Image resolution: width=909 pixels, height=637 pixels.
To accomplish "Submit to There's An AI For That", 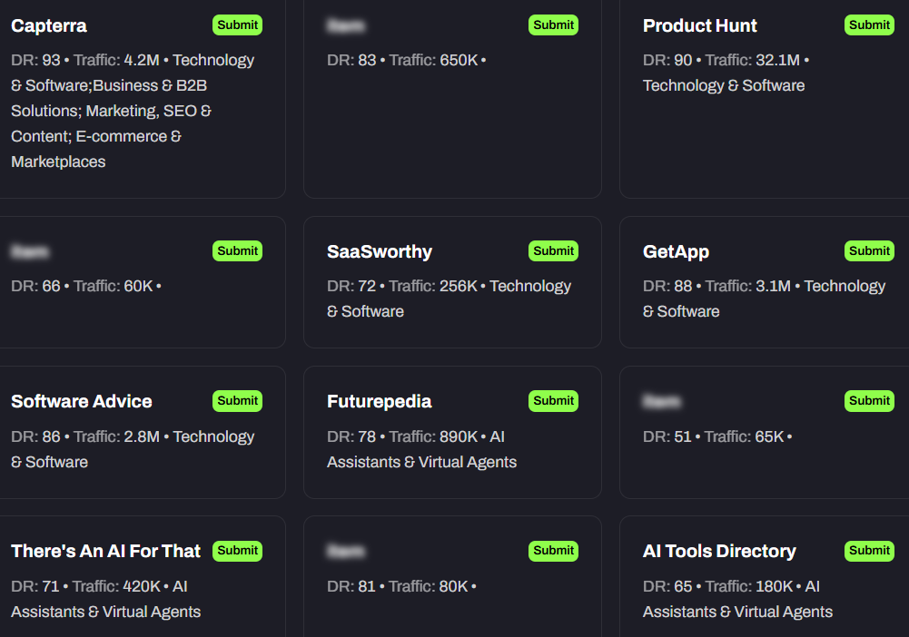I will 237,551.
